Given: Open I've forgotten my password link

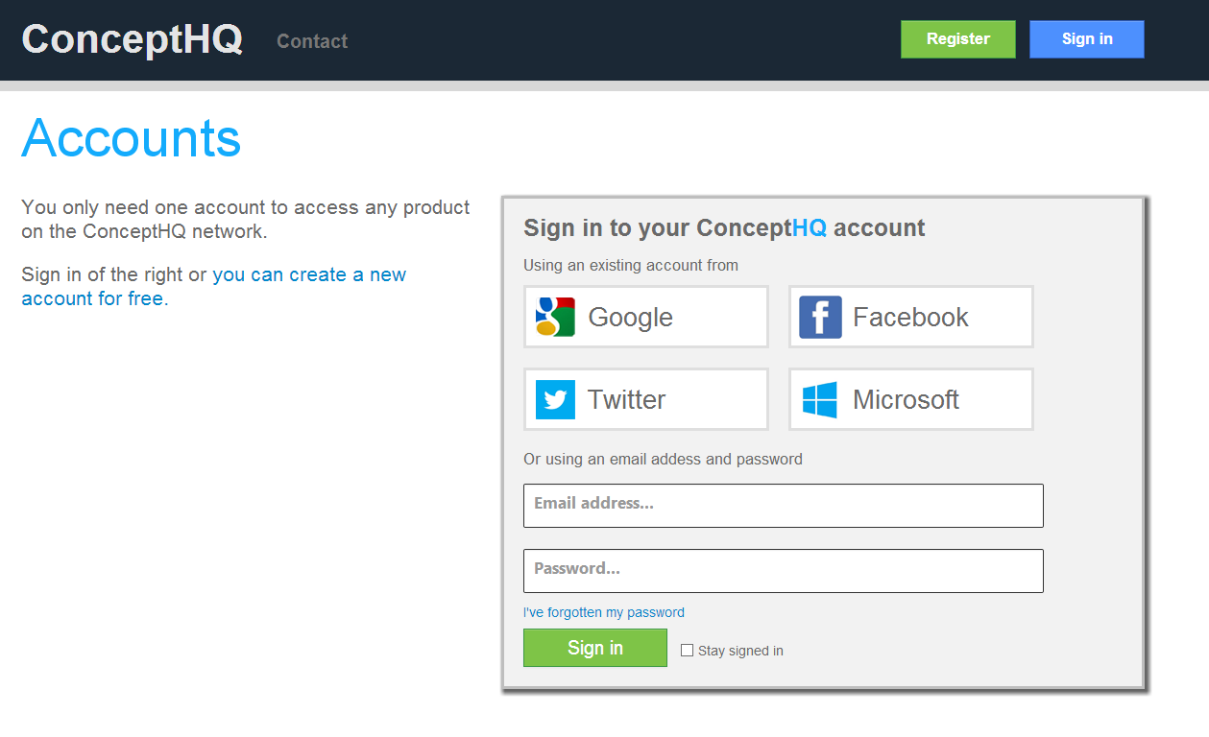Looking at the screenshot, I should [x=604, y=612].
